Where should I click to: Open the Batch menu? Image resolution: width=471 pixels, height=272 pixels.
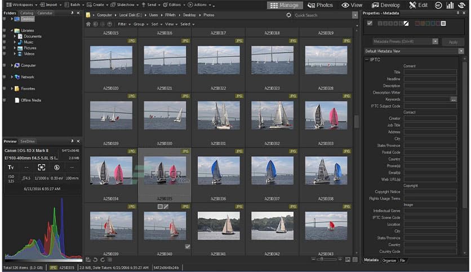click(x=74, y=5)
